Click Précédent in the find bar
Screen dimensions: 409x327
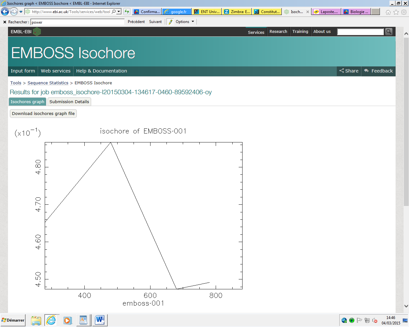136,22
